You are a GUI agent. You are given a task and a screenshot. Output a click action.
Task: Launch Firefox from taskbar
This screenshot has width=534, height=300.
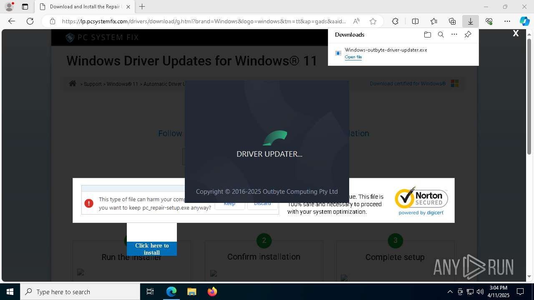click(212, 292)
